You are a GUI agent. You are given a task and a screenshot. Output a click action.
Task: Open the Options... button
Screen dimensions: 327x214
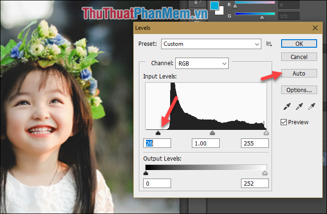(x=299, y=90)
